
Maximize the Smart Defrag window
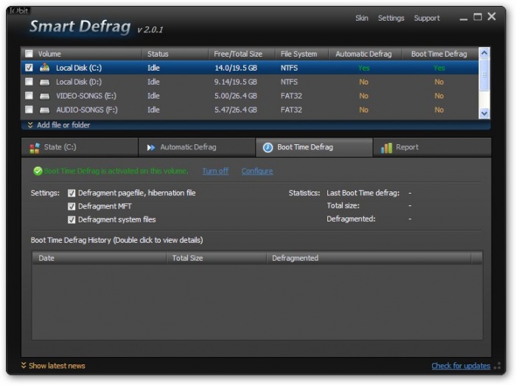click(478, 17)
